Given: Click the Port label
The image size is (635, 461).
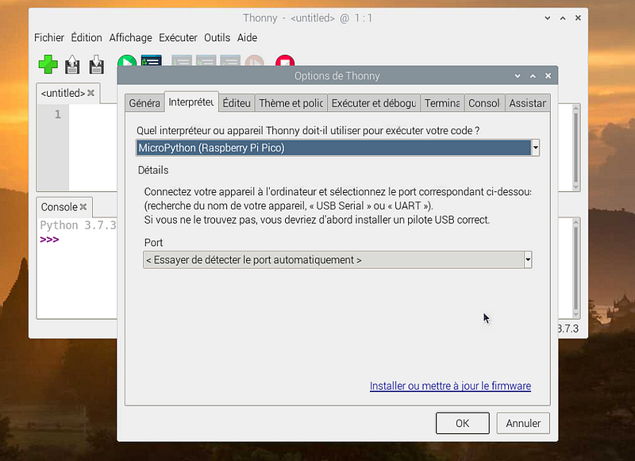Looking at the screenshot, I should [x=153, y=243].
